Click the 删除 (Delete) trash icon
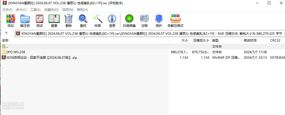The width and height of the screenshot is (285, 115). tap(69, 19)
